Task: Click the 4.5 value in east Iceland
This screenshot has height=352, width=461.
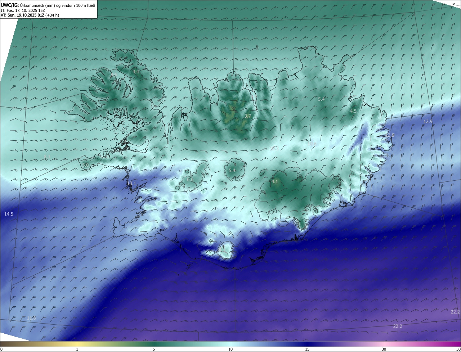Action: click(x=353, y=111)
